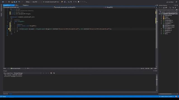Click the No issues found indicator

point(15,69)
